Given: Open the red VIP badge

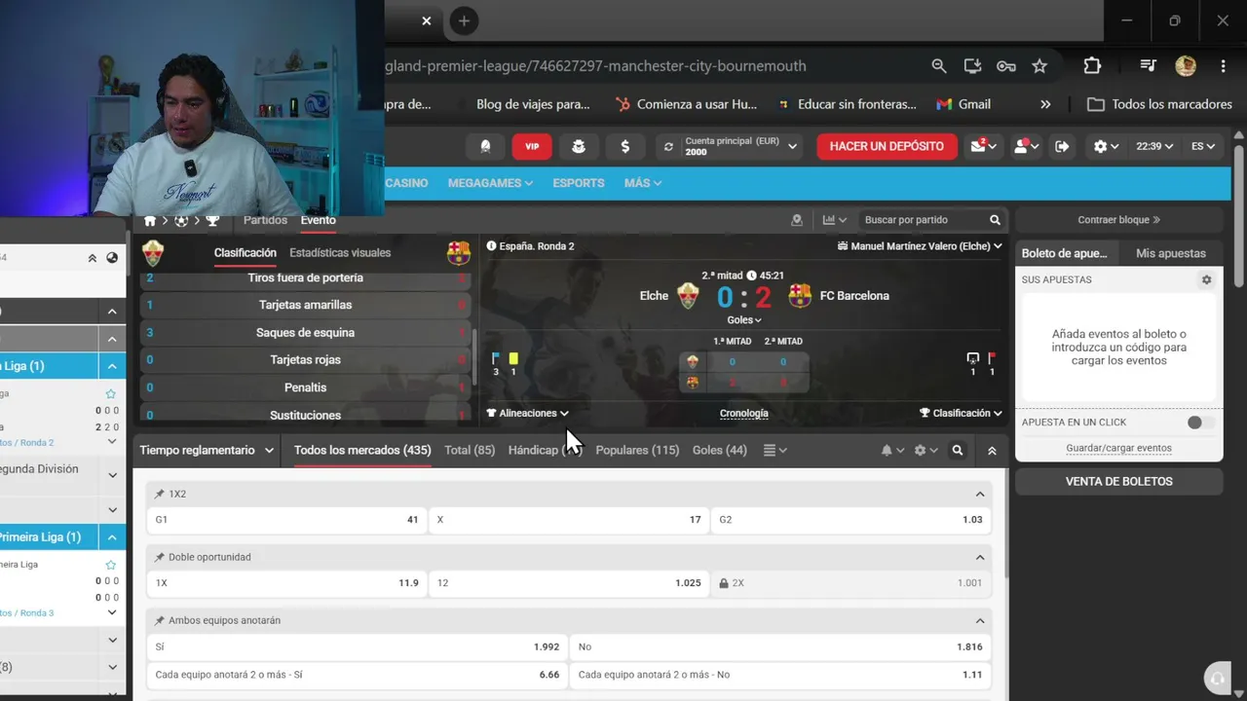Looking at the screenshot, I should click(x=532, y=146).
